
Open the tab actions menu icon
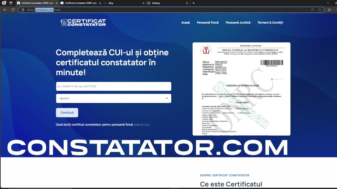click(x=11, y=3)
